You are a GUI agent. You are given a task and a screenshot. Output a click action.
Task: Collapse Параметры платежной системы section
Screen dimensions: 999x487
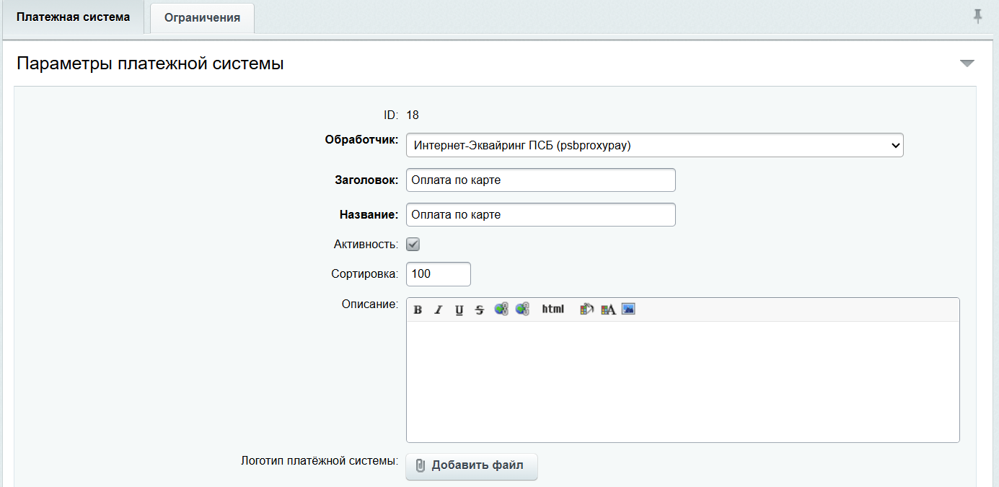click(x=967, y=63)
